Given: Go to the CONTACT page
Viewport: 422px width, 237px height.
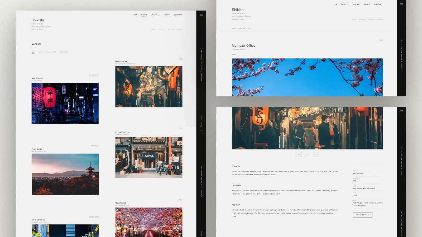Looking at the screenshot, I should [178, 15].
